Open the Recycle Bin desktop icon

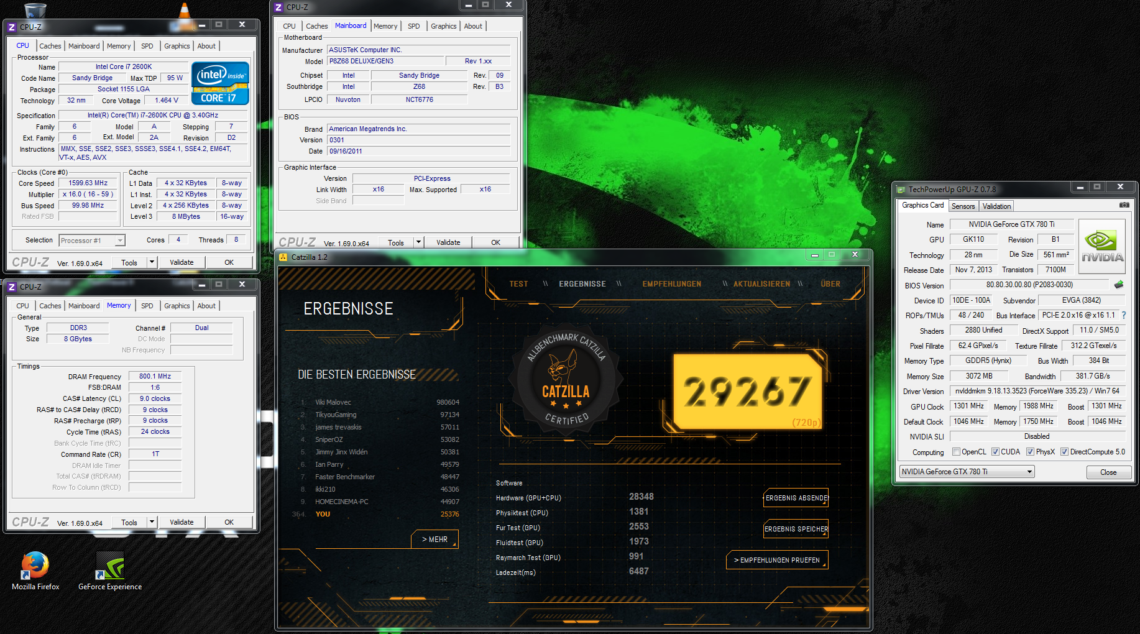click(35, 10)
